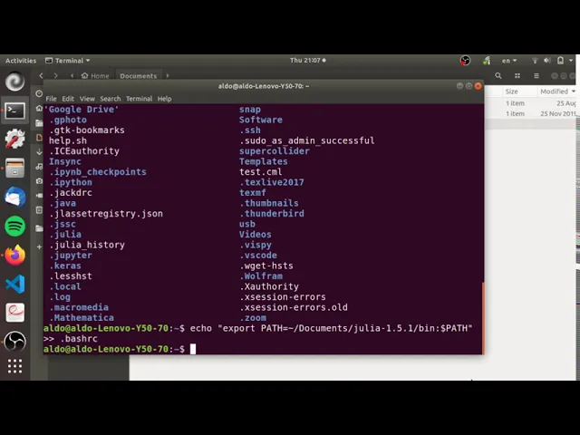
Task: Select Documents in Files path bar
Action: pyautogui.click(x=139, y=76)
